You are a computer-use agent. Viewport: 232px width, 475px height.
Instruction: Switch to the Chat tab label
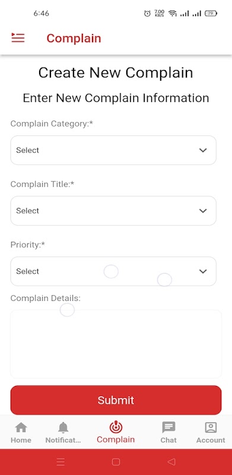[169, 440]
